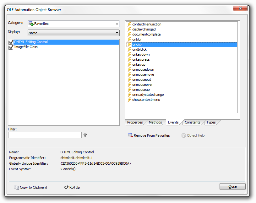The image size is (256, 203).
Task: Select DHTML Editing Control in object list
Action: [64, 42]
